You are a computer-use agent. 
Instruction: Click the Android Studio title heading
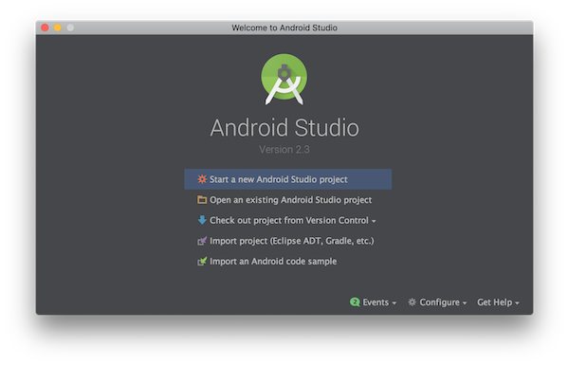click(x=284, y=128)
